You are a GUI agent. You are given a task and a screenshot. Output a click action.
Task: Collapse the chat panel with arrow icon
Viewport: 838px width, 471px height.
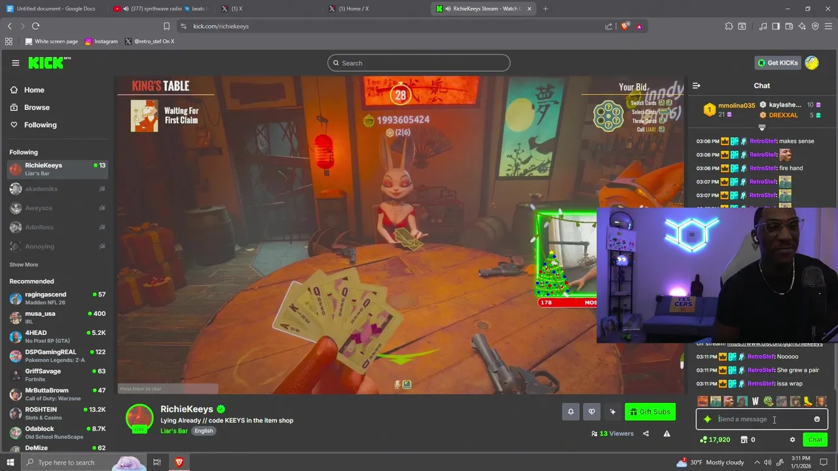click(x=697, y=86)
